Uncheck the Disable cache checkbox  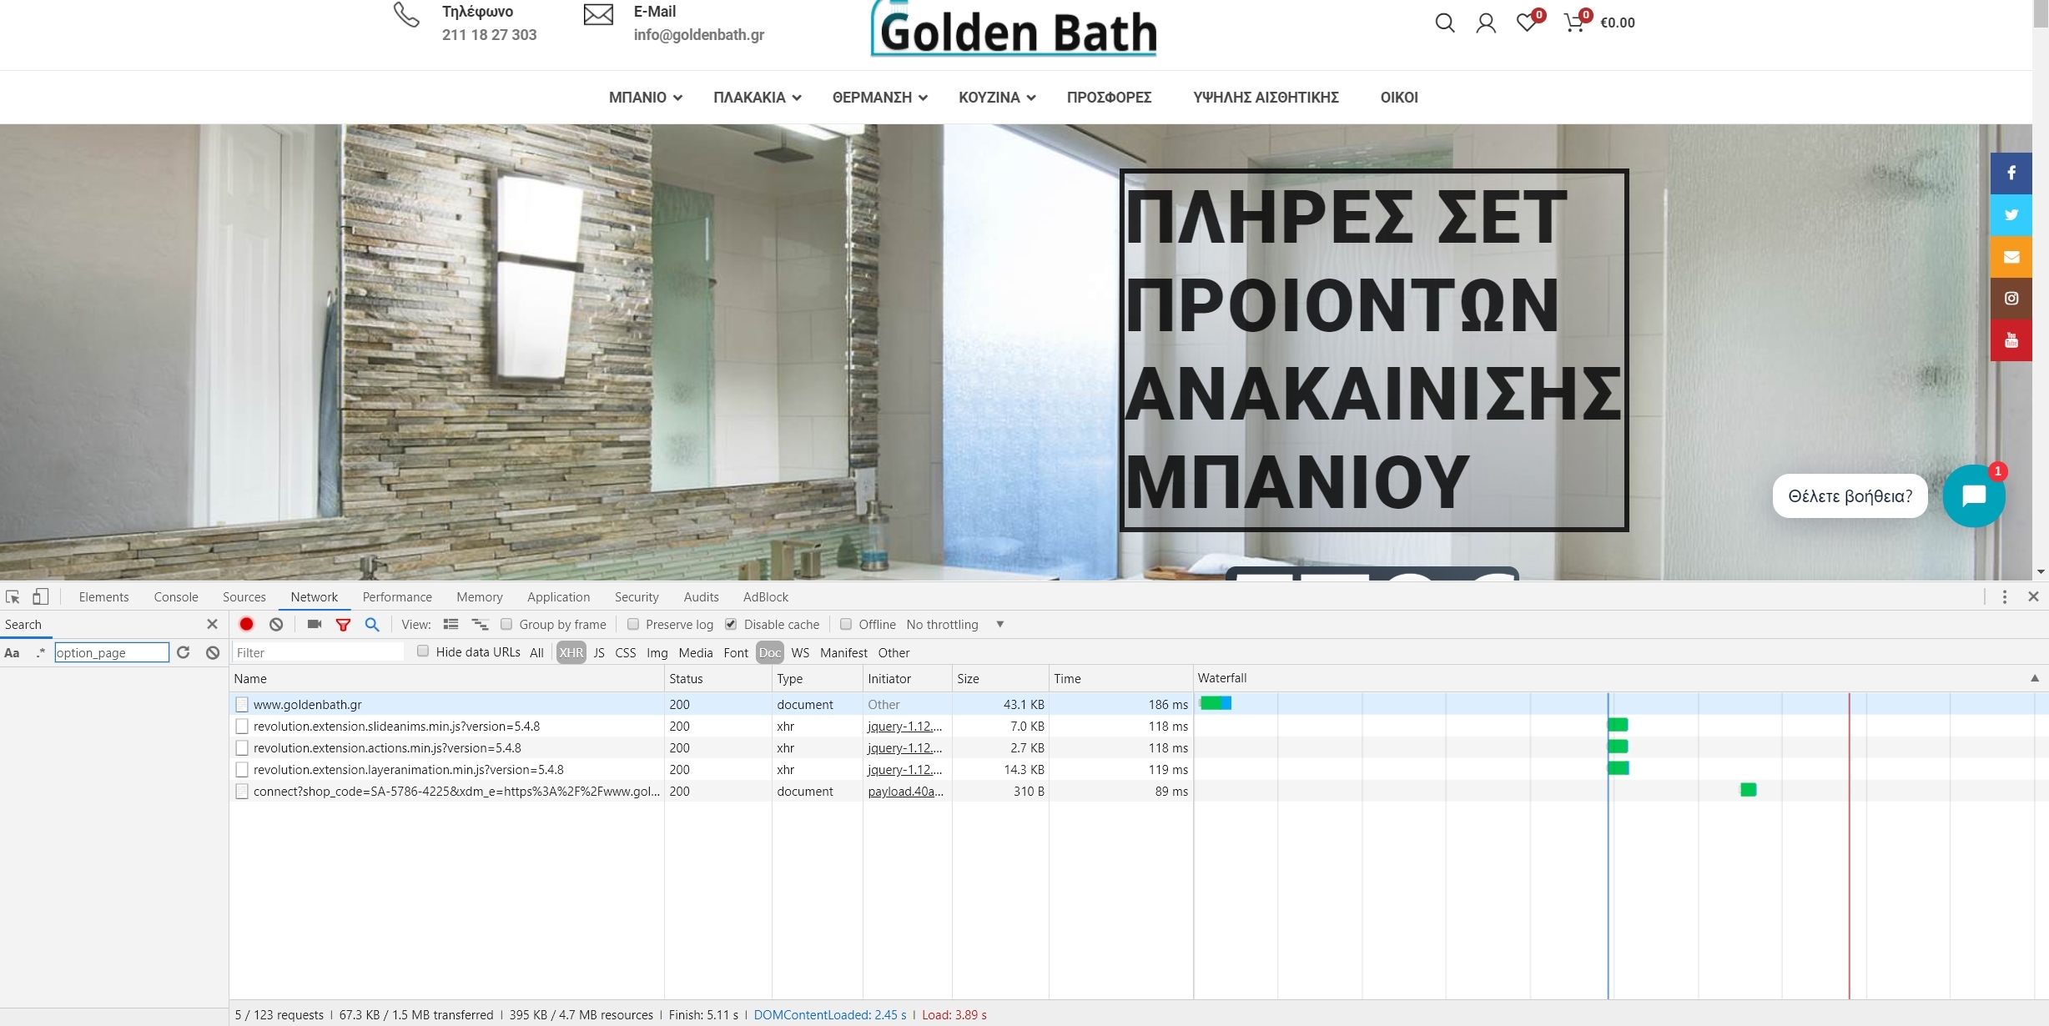coord(731,624)
